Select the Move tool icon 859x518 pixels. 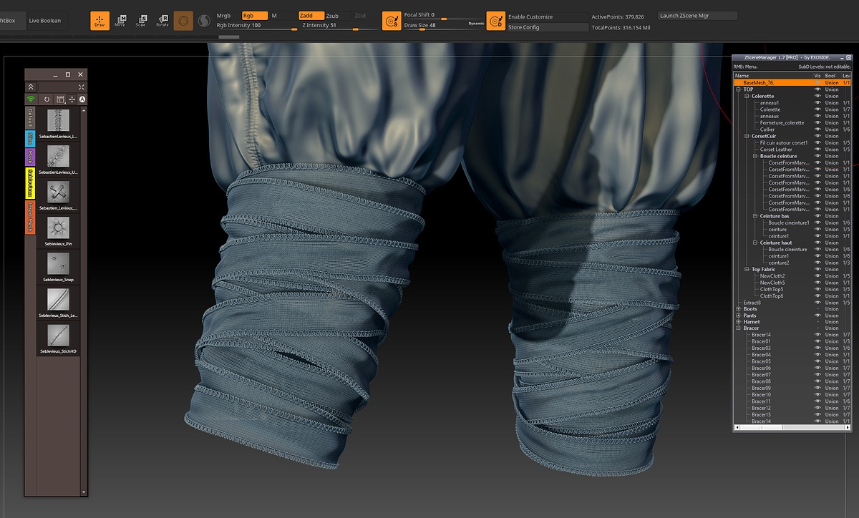point(121,21)
